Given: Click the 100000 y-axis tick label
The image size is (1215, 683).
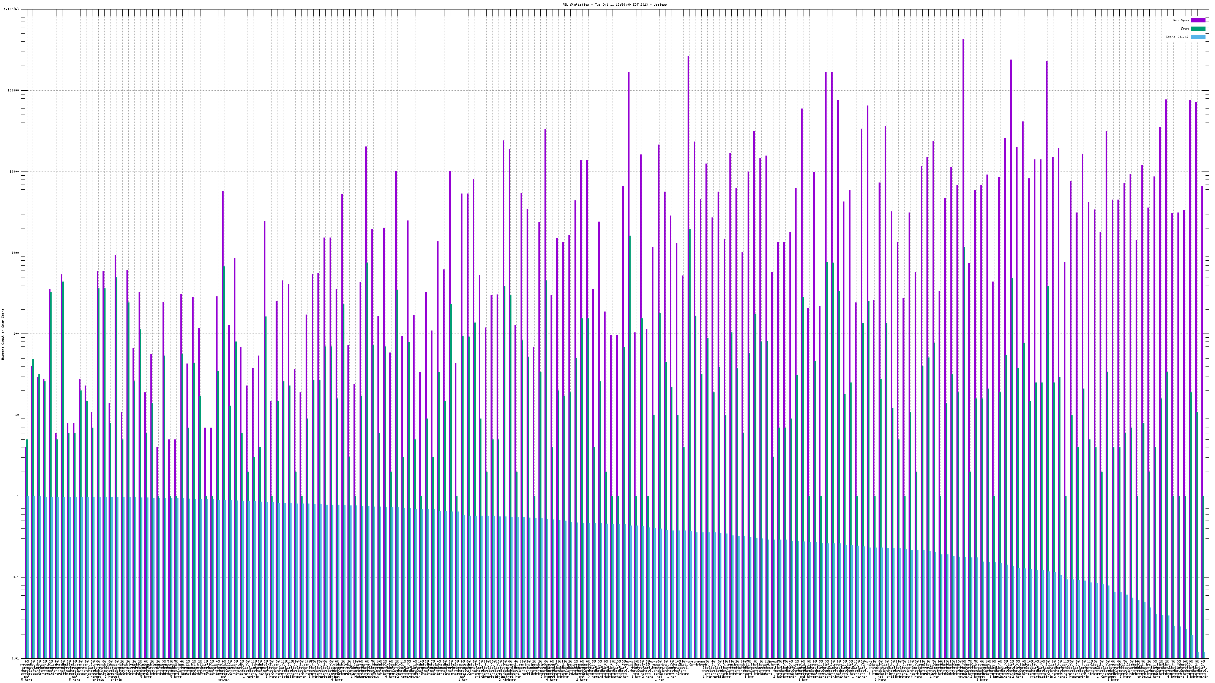Looking at the screenshot, I should [14, 91].
